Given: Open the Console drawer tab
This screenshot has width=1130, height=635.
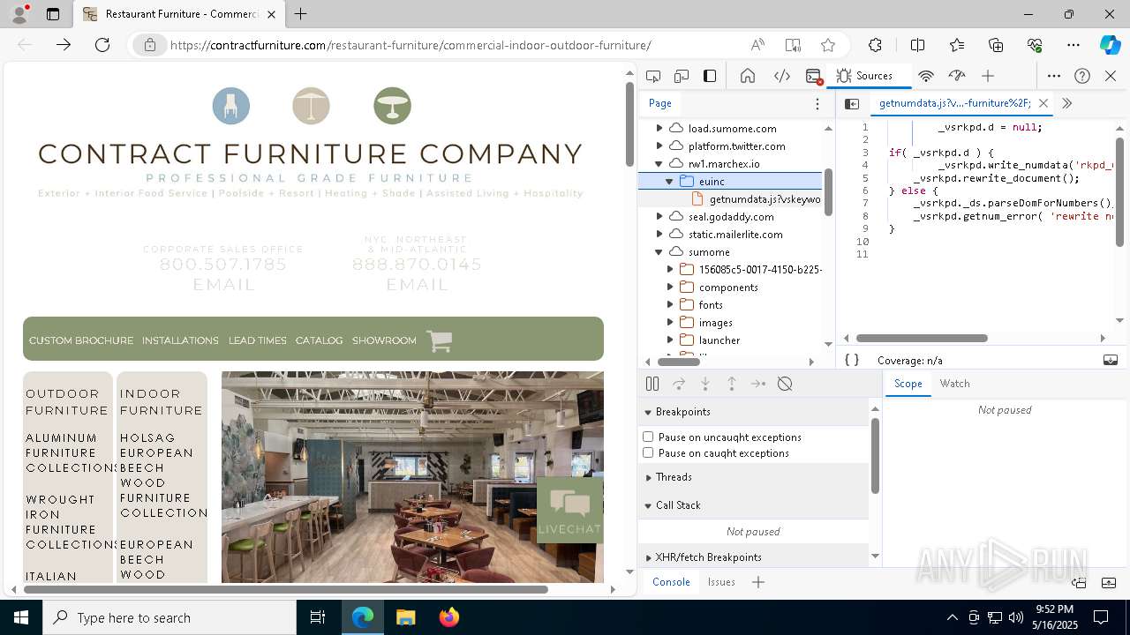Looking at the screenshot, I should pos(671,582).
